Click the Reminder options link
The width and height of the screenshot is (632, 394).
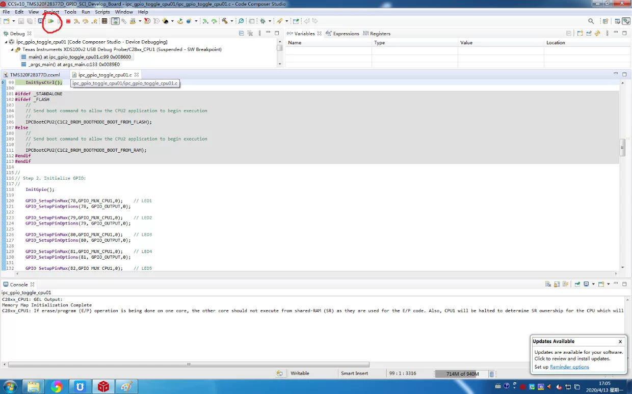(569, 367)
